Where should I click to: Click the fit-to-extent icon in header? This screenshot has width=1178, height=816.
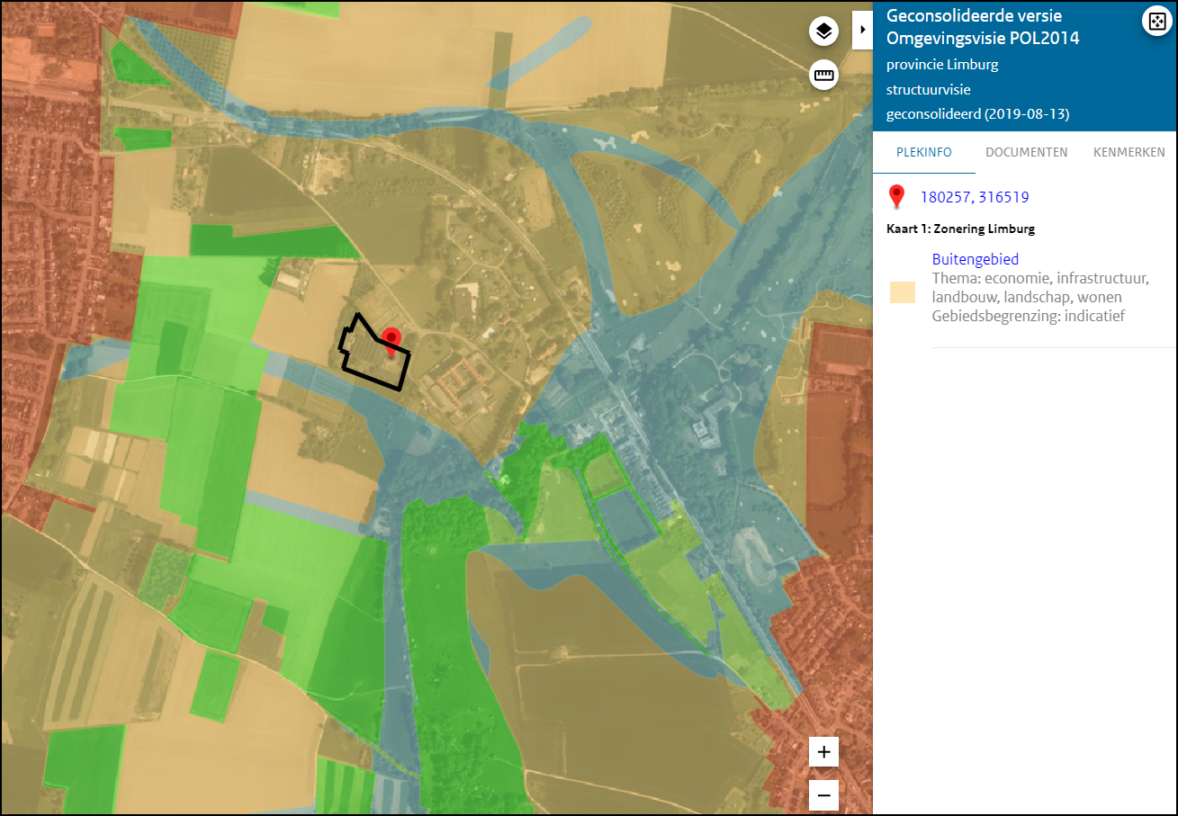pos(1156,21)
